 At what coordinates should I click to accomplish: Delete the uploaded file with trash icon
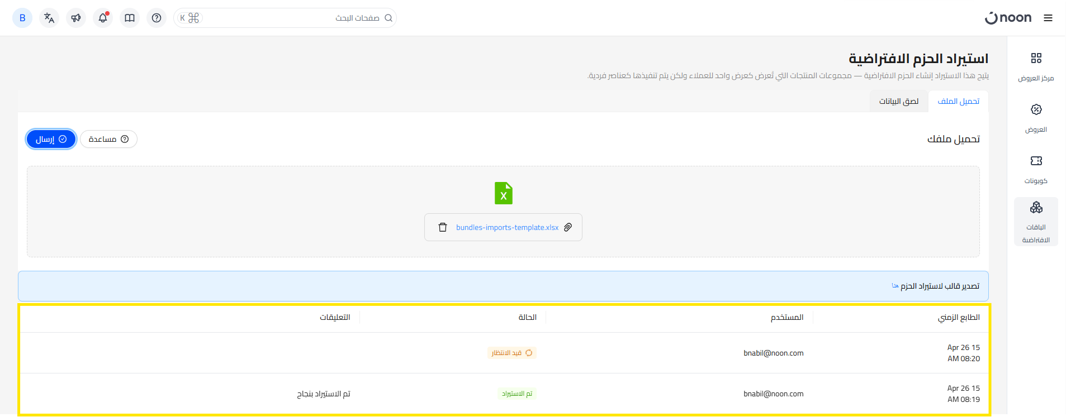pos(443,227)
